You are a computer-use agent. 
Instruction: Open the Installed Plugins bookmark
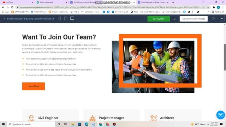pyautogui.click(x=38, y=12)
